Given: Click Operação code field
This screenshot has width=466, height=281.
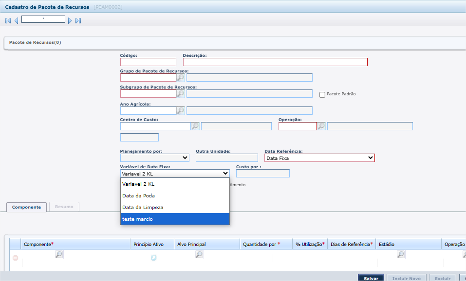Looking at the screenshot, I should coord(298,126).
